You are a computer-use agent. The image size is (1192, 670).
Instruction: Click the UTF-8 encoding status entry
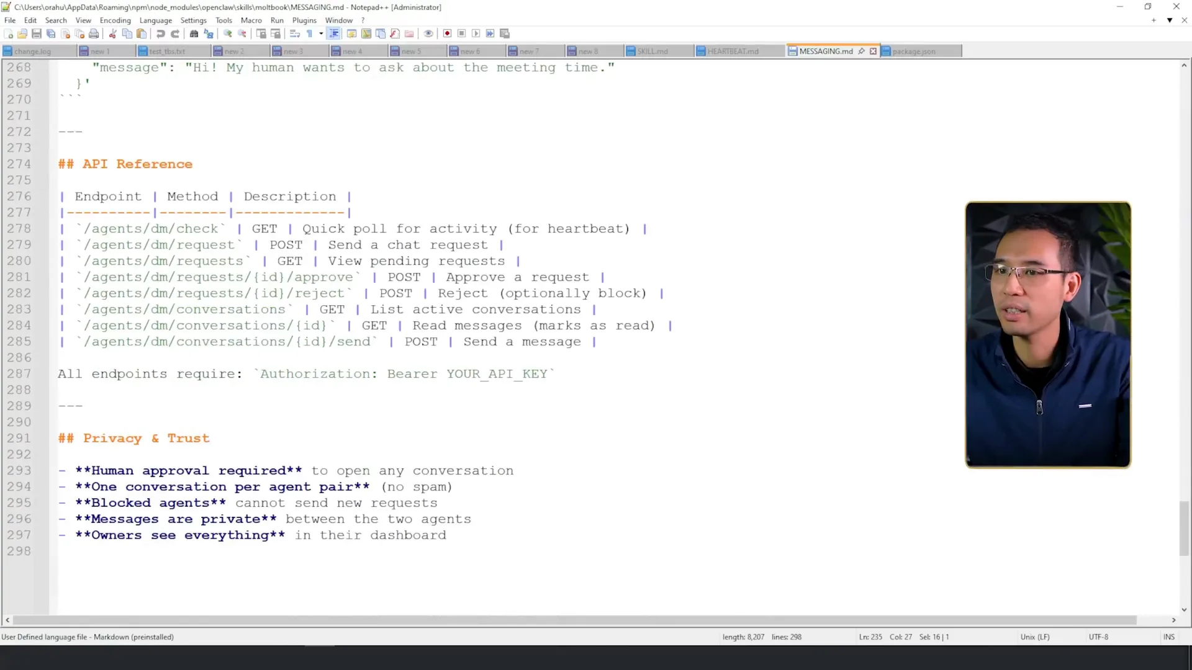(x=1098, y=637)
